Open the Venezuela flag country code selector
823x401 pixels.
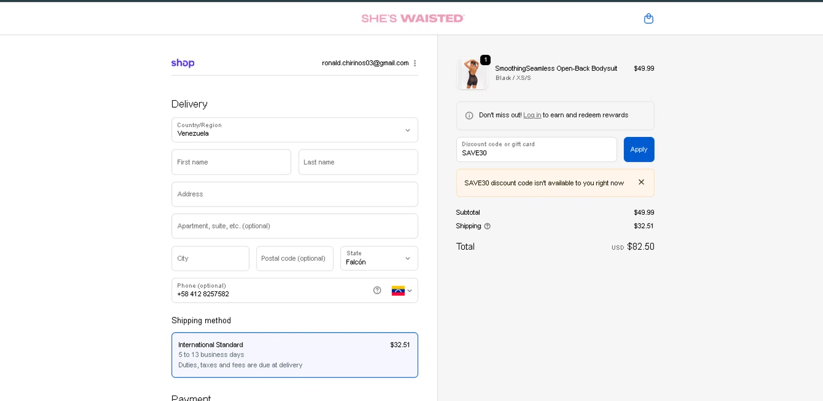point(402,291)
